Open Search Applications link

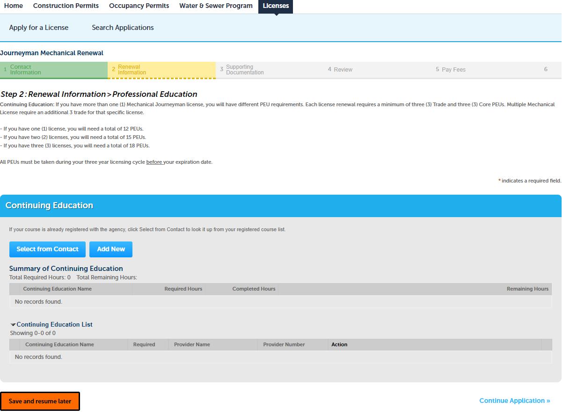[123, 28]
